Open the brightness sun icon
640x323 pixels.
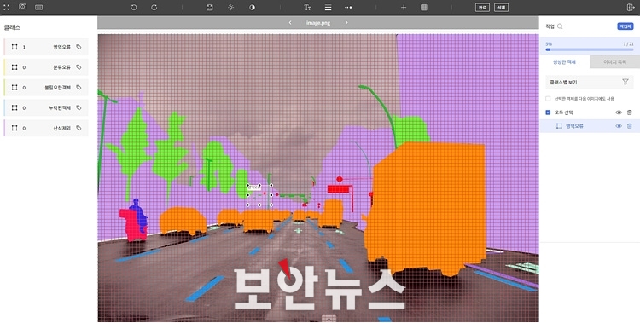[x=230, y=8]
